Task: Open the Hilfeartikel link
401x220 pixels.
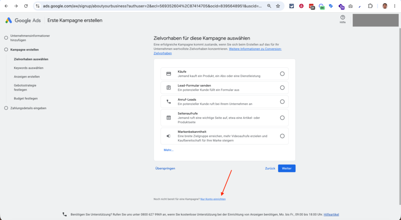Action: (331, 215)
